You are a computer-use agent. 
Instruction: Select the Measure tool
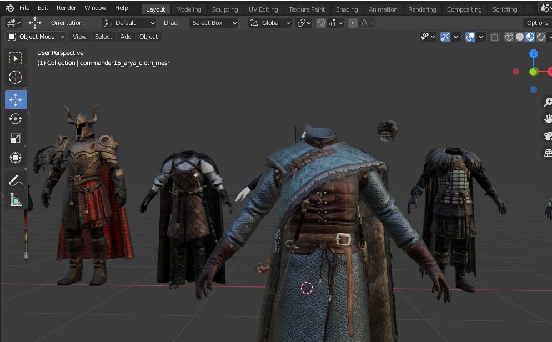click(x=16, y=200)
